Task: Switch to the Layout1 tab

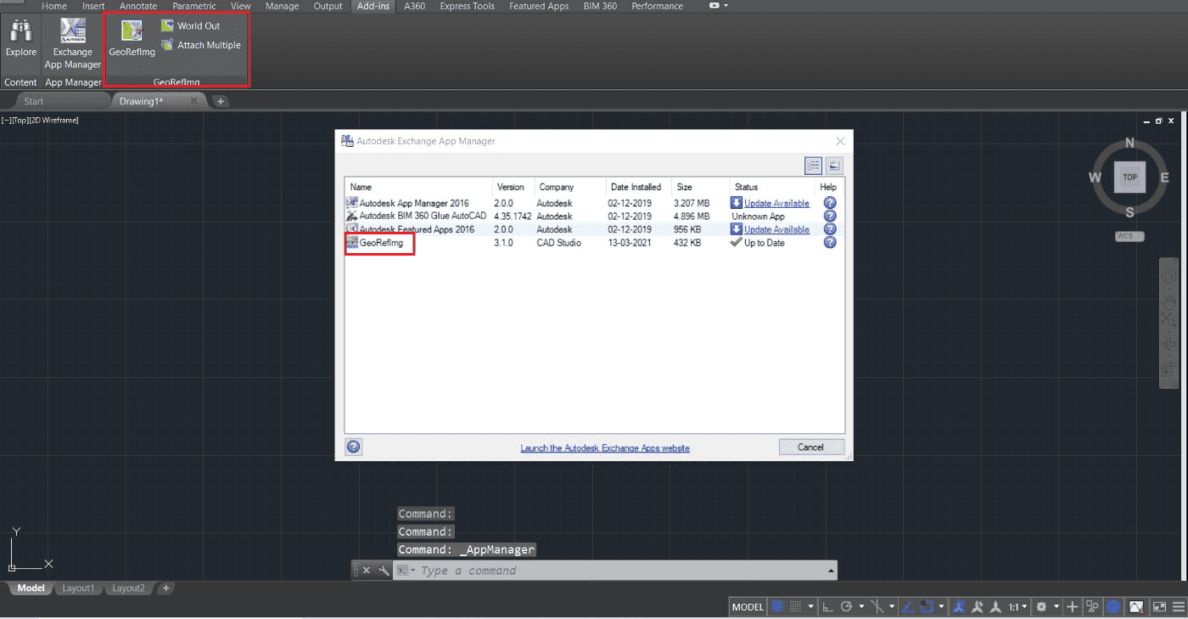Action: (78, 588)
